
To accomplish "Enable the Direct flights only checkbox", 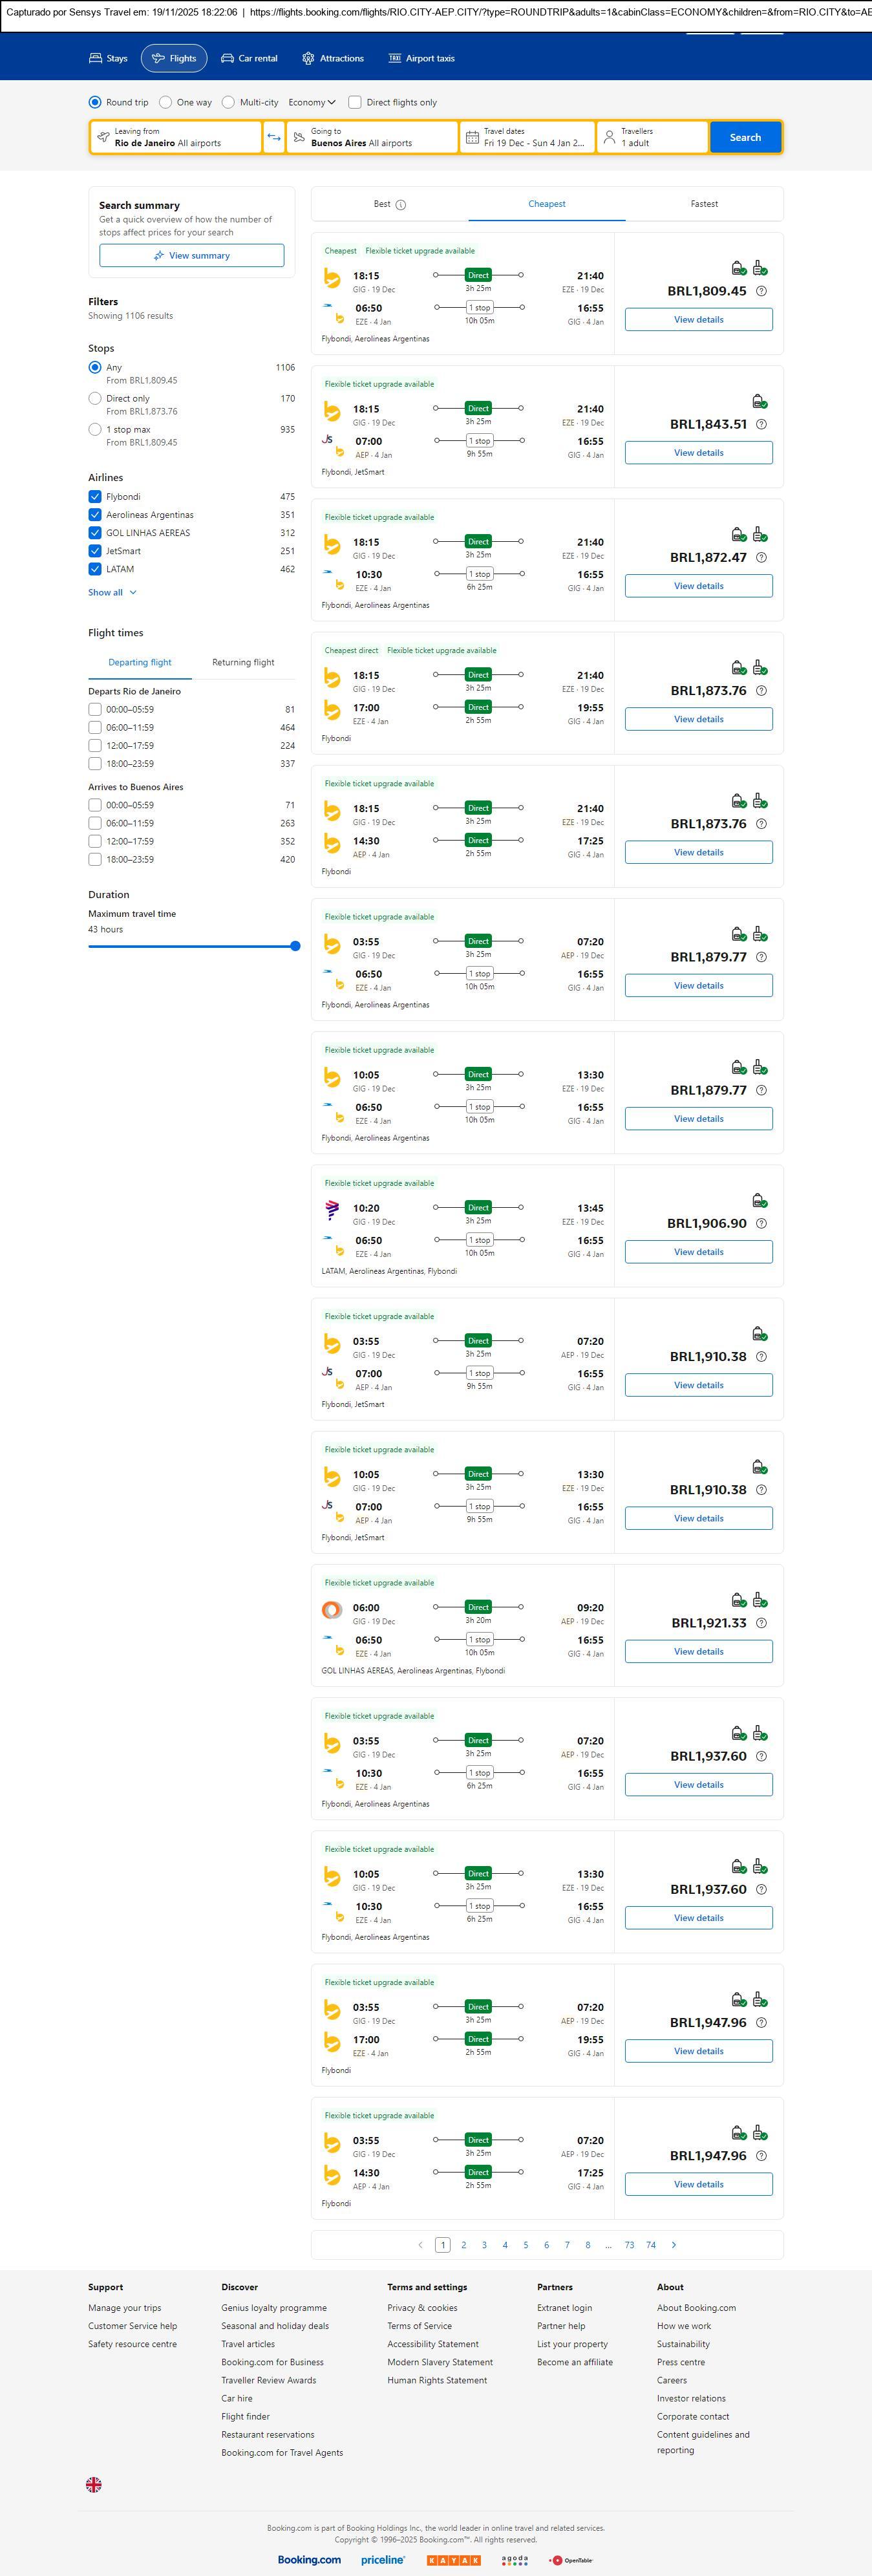I will [x=355, y=102].
